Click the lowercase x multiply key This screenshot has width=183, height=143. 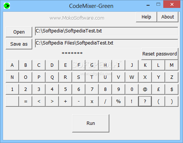coord(92,101)
